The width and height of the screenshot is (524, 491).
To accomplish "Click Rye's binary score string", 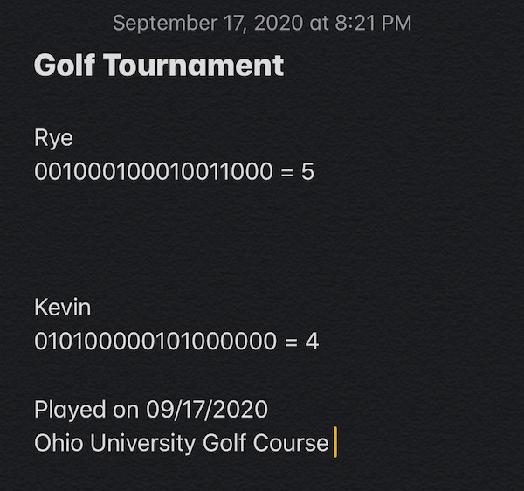I will tap(154, 171).
